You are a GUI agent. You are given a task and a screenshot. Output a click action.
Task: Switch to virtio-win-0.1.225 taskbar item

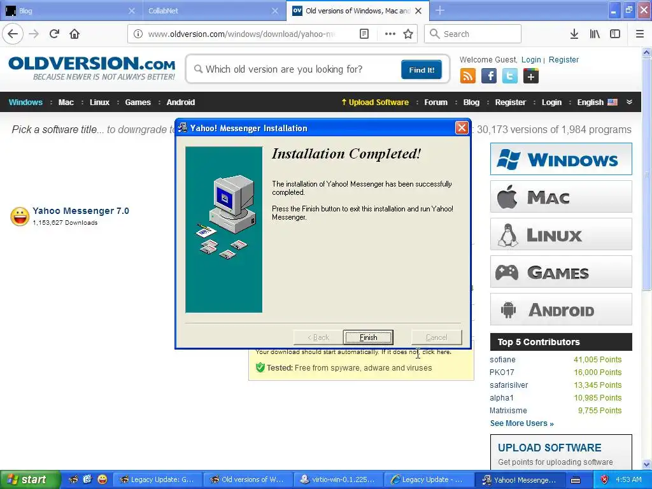337,479
